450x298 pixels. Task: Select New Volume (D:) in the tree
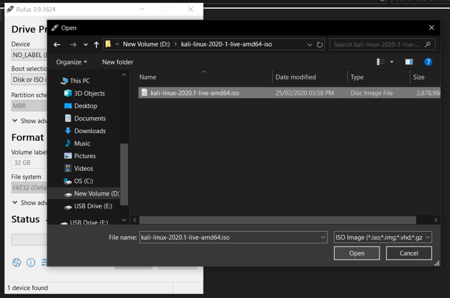84,193
